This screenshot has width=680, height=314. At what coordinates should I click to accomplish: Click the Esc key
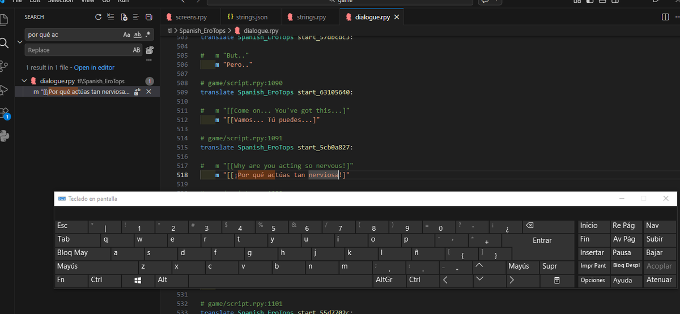point(71,226)
